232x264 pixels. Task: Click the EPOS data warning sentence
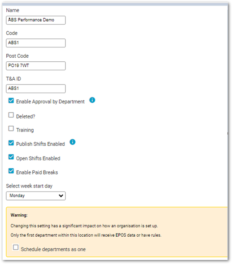pos(86,235)
